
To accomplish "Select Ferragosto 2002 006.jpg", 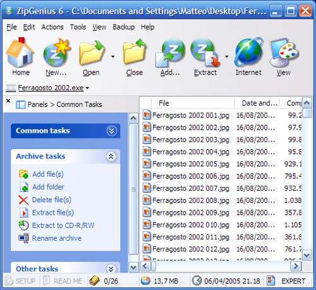I will [x=191, y=176].
